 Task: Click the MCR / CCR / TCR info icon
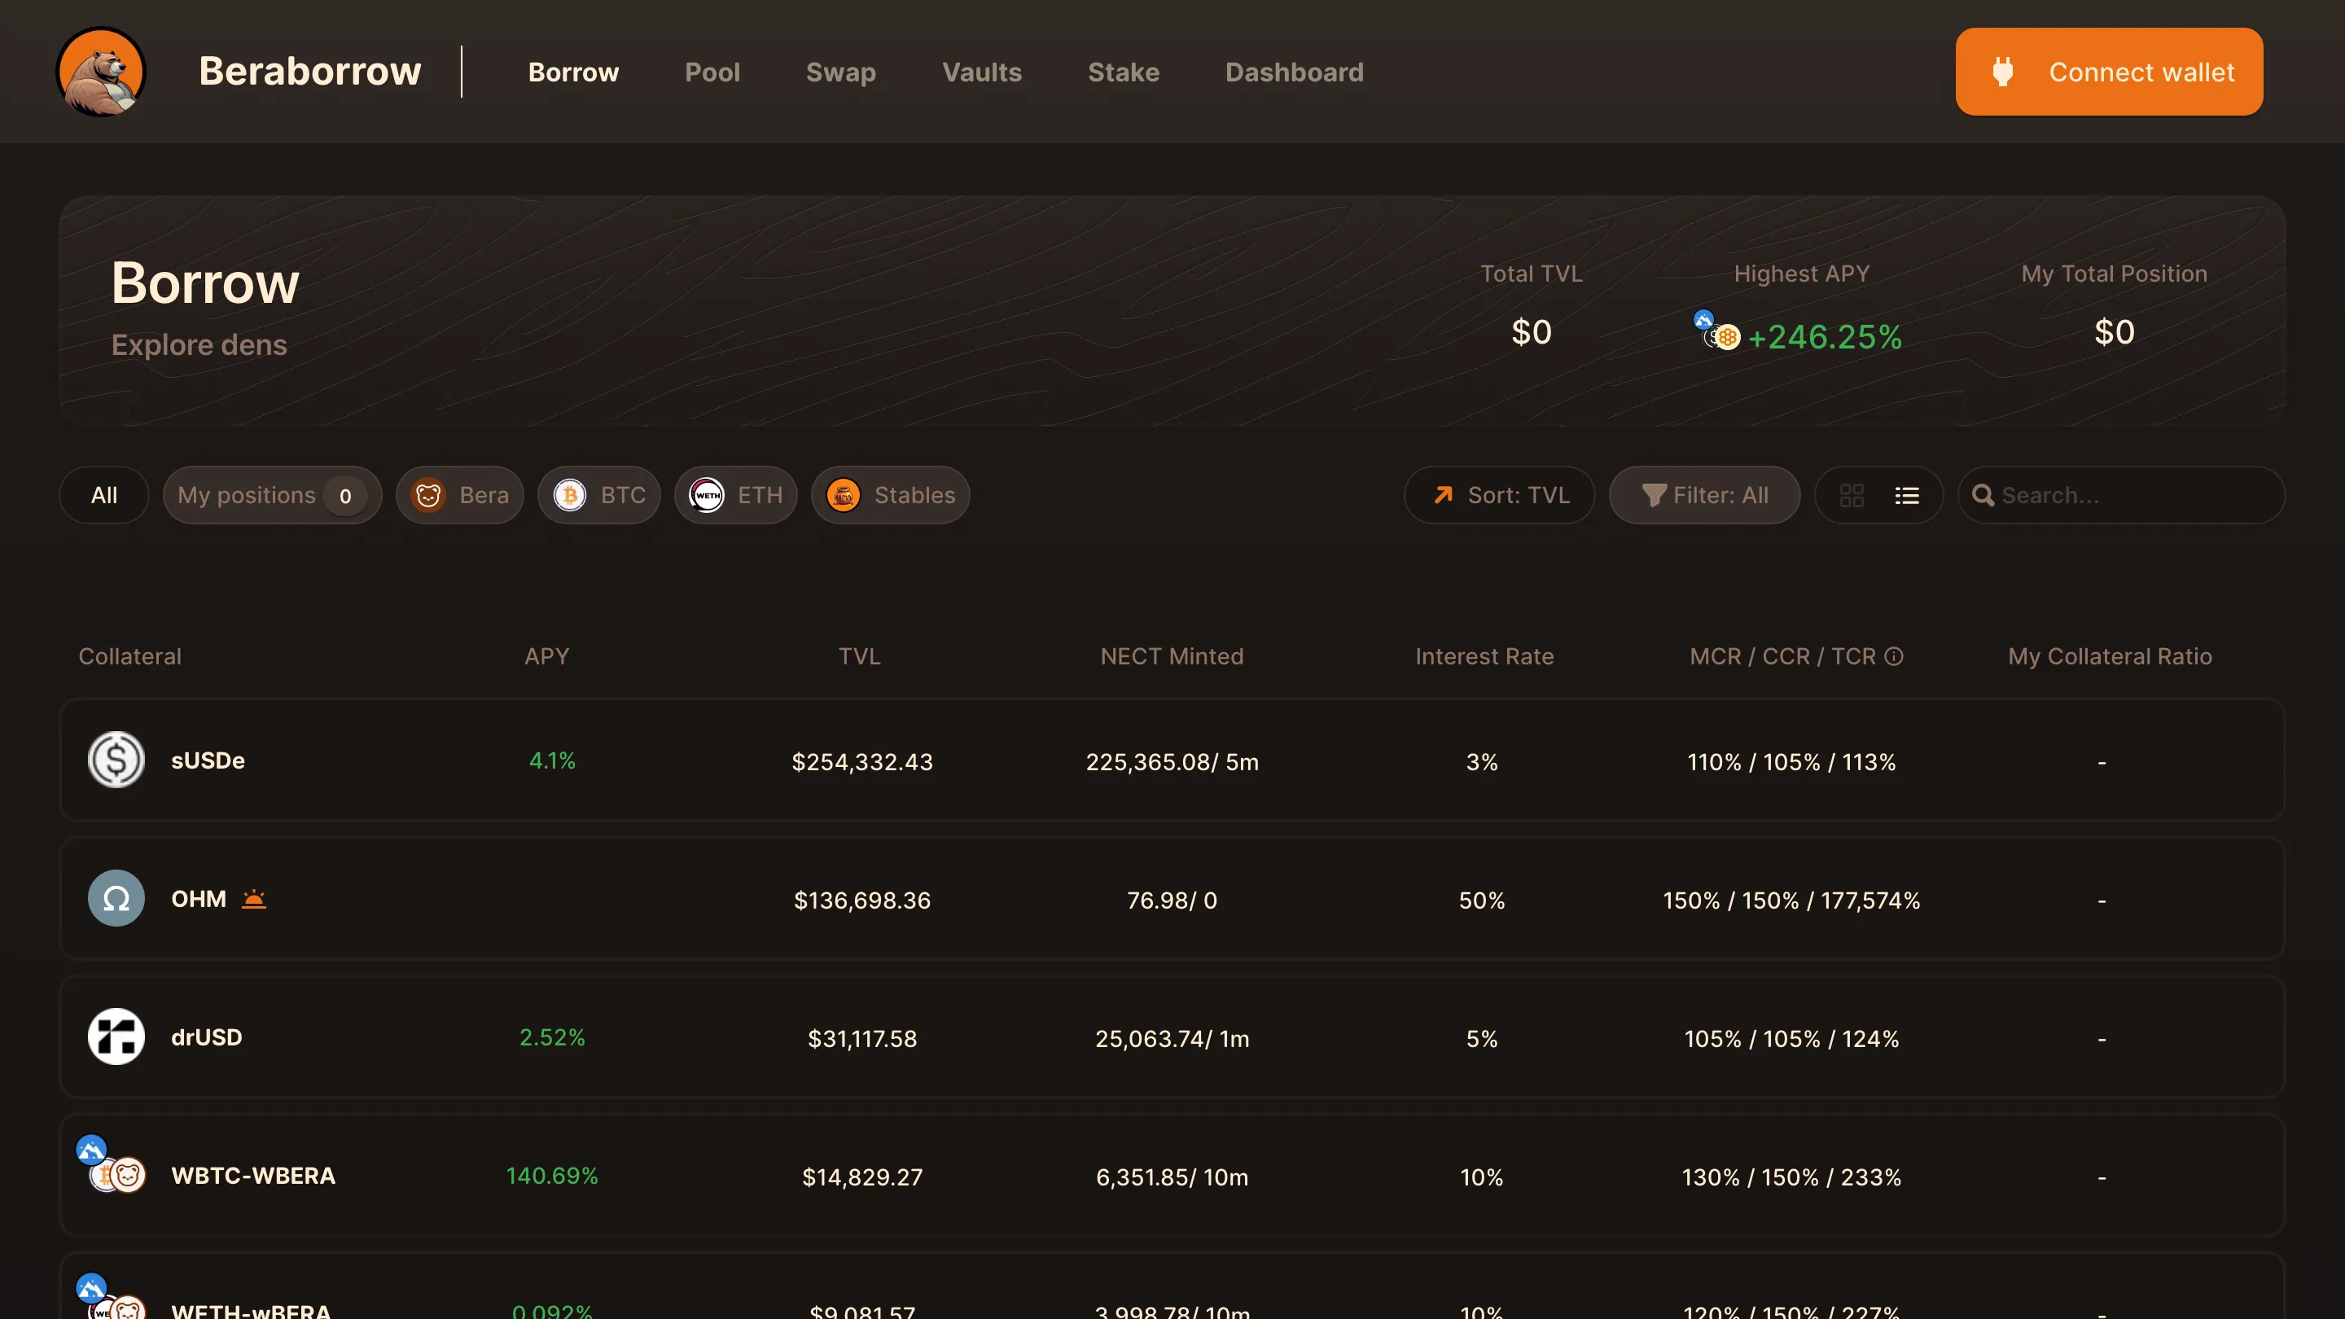[1895, 656]
